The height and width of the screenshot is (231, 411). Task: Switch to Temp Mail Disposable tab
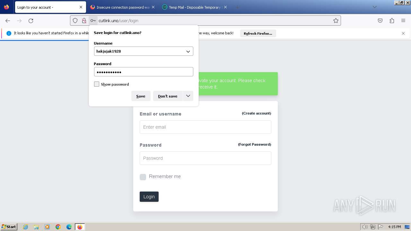[x=195, y=7]
